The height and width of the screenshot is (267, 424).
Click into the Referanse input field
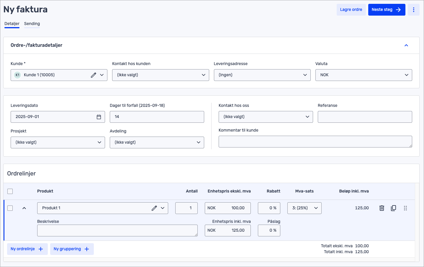[365, 117]
